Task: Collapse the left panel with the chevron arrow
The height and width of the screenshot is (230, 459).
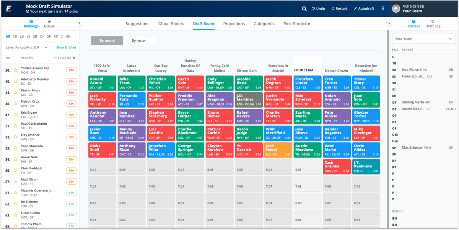Action: pos(80,23)
